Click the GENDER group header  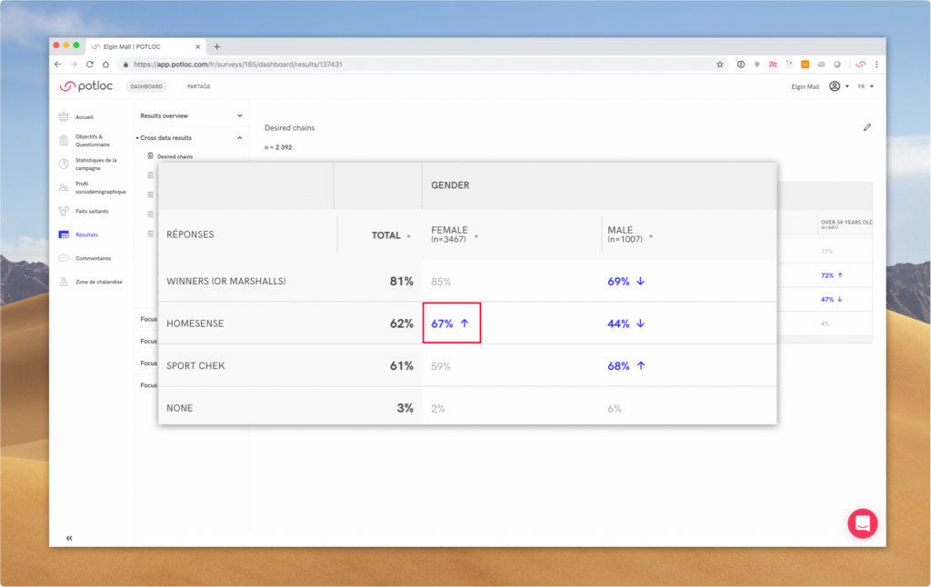tap(450, 185)
